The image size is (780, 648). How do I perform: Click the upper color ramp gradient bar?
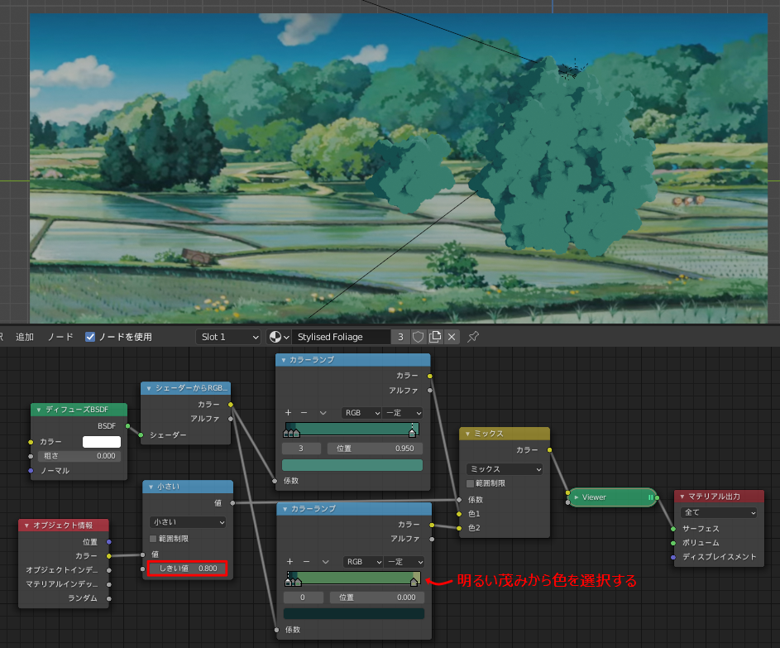click(x=352, y=429)
